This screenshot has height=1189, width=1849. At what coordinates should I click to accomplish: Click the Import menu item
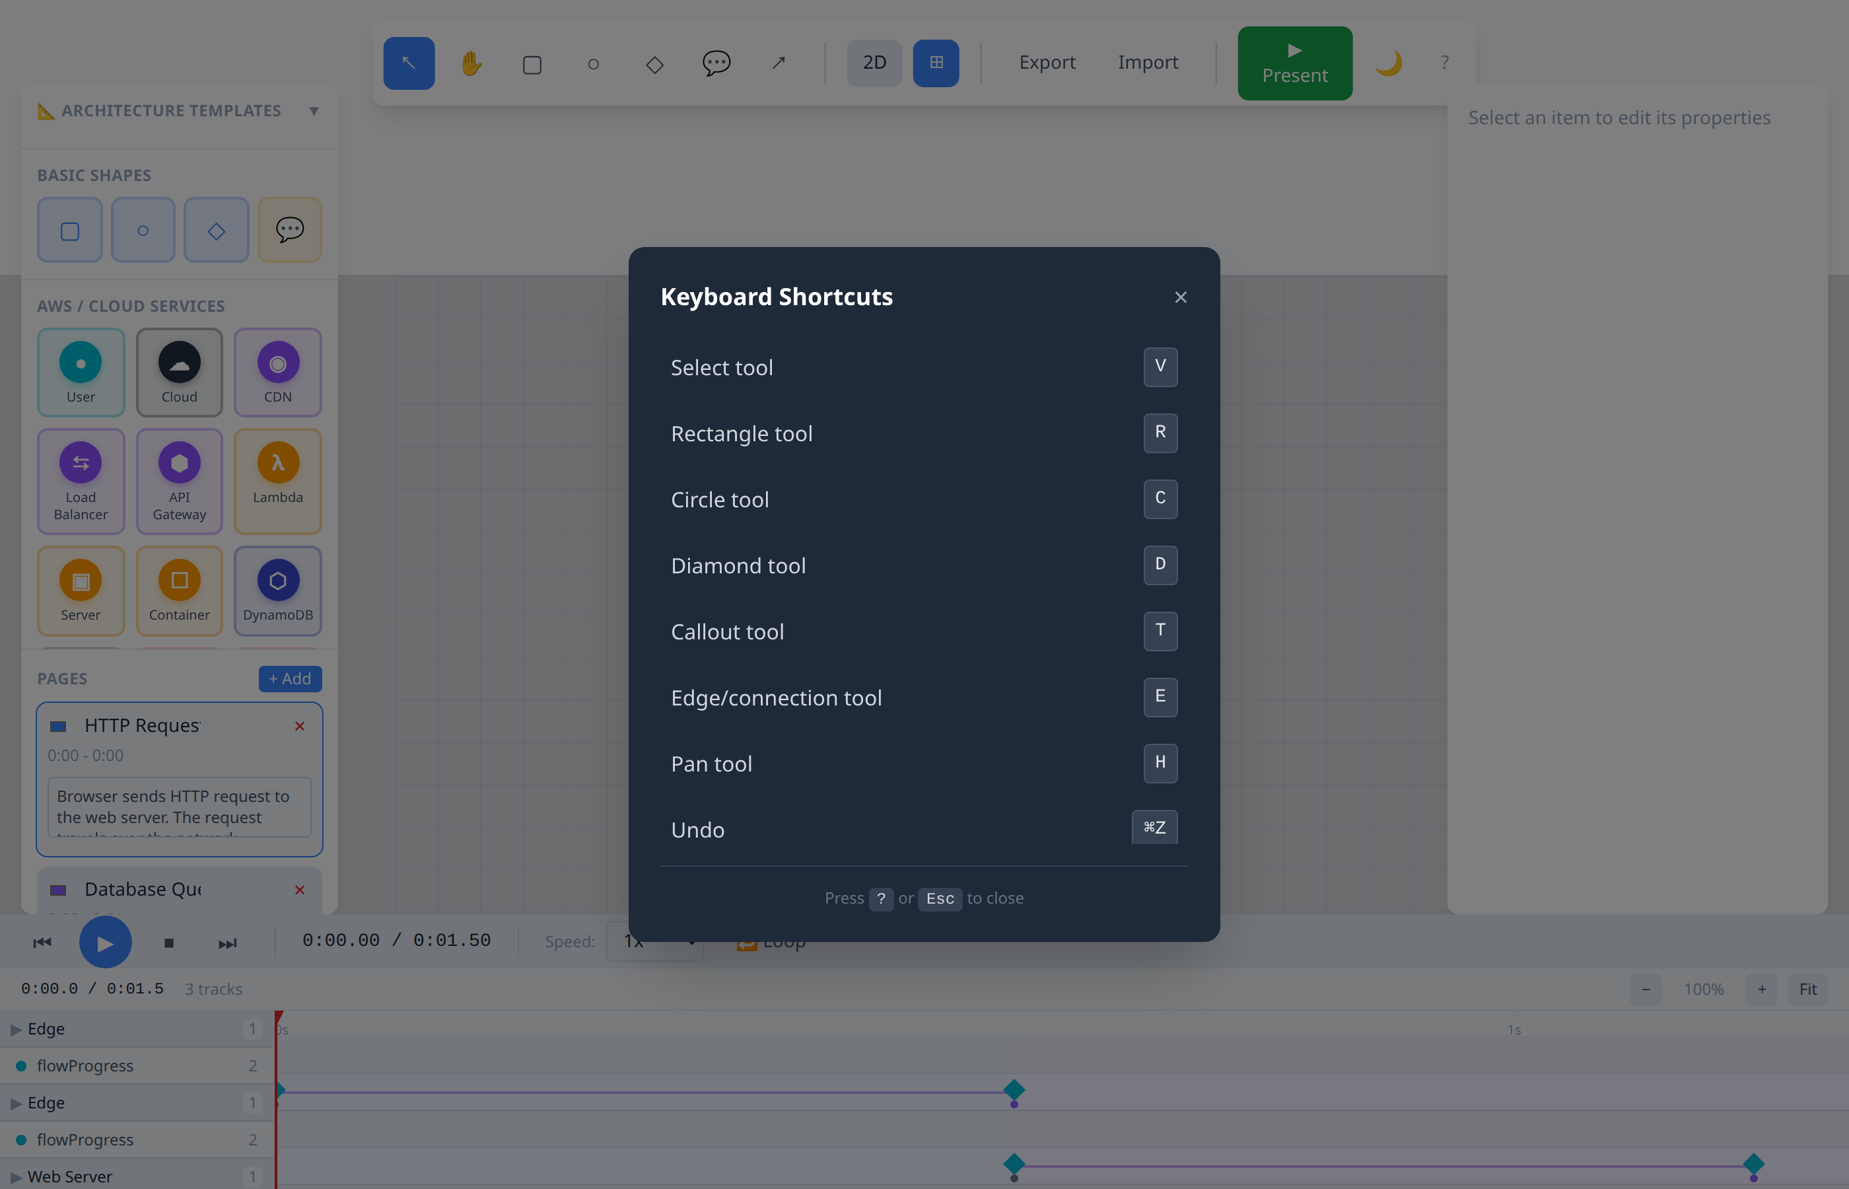pos(1148,63)
